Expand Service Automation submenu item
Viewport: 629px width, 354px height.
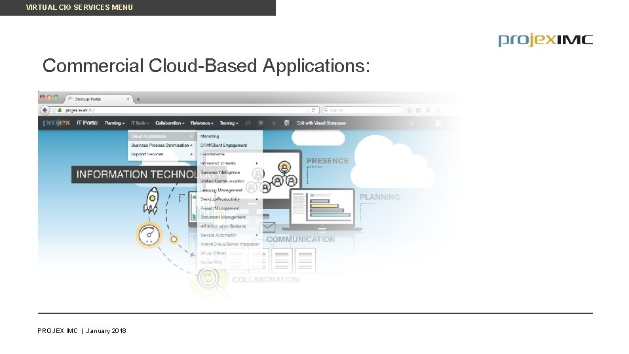229,235
